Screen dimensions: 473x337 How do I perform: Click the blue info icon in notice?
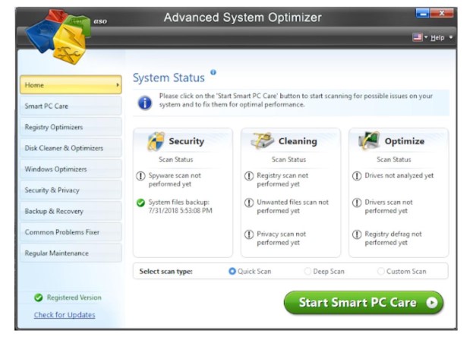pyautogui.click(x=145, y=103)
